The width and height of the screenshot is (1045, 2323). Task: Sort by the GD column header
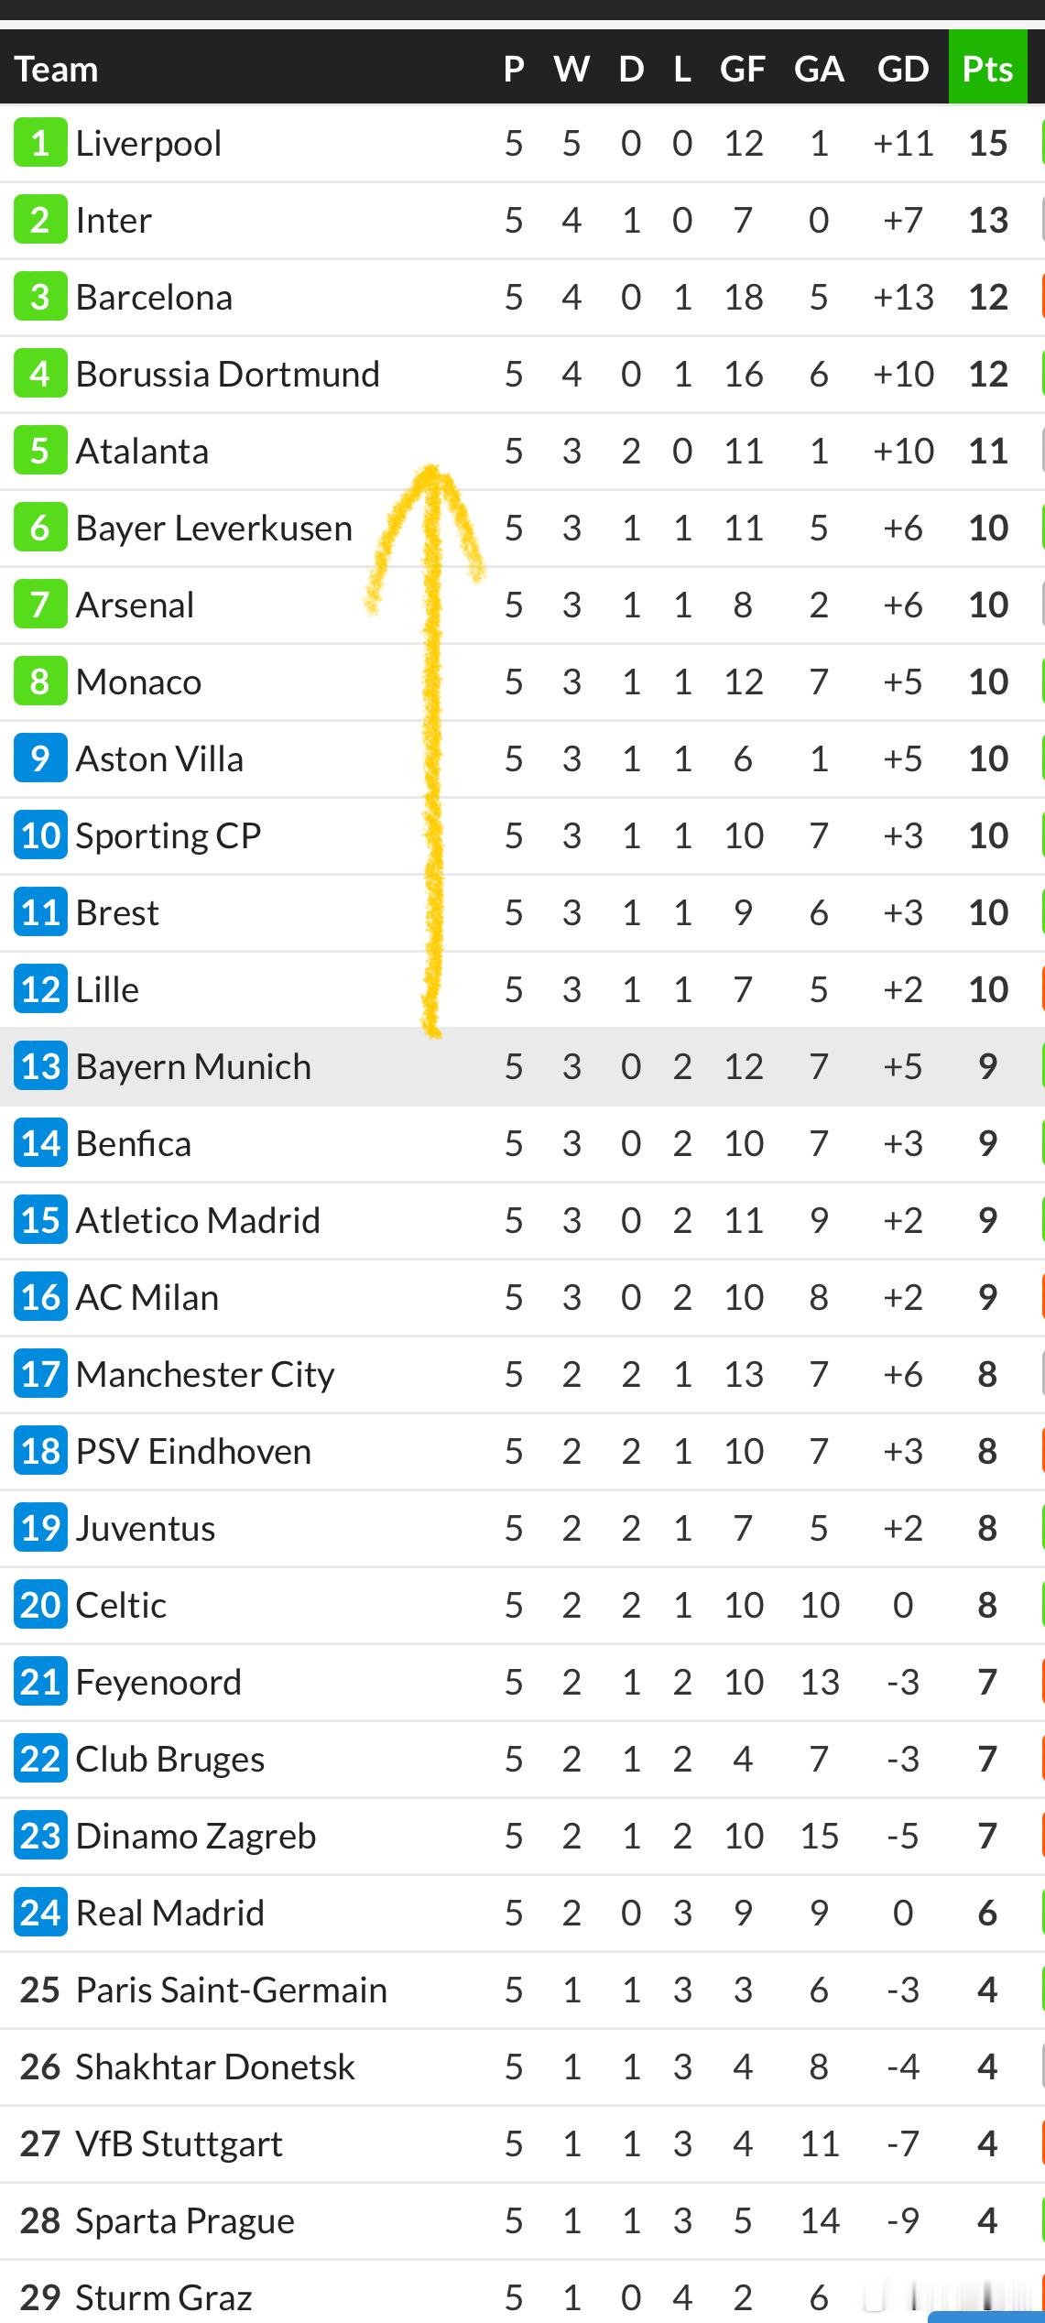(903, 69)
